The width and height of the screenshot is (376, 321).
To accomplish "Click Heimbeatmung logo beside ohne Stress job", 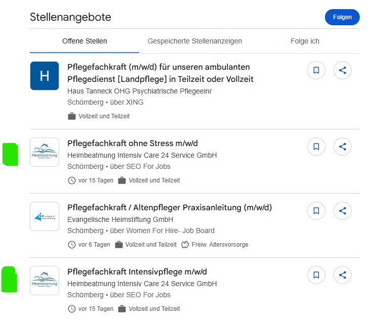I will [x=45, y=152].
